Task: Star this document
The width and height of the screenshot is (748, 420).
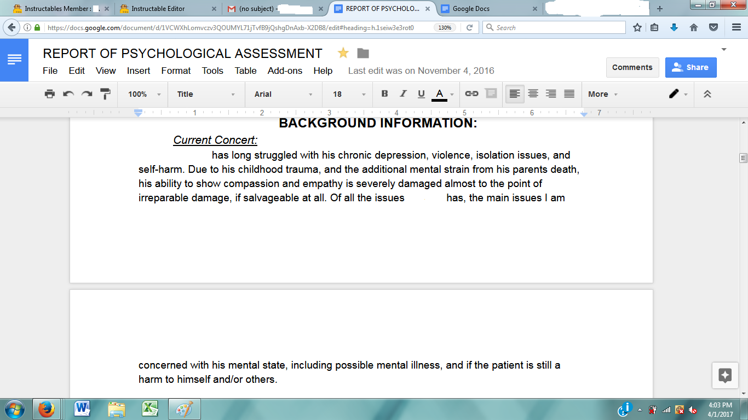Action: tap(343, 53)
